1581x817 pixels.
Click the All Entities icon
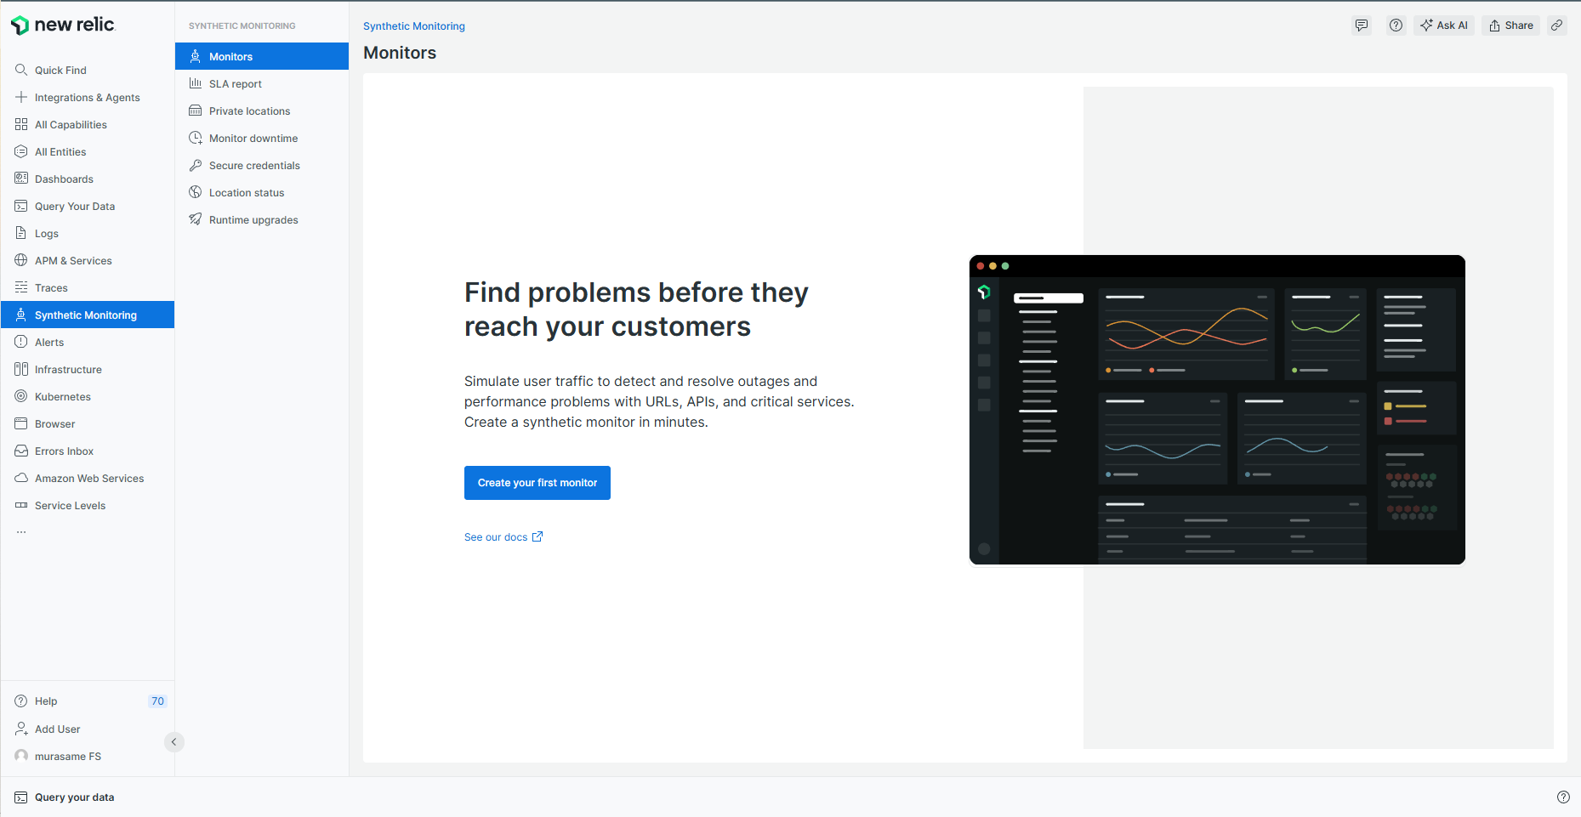21,151
